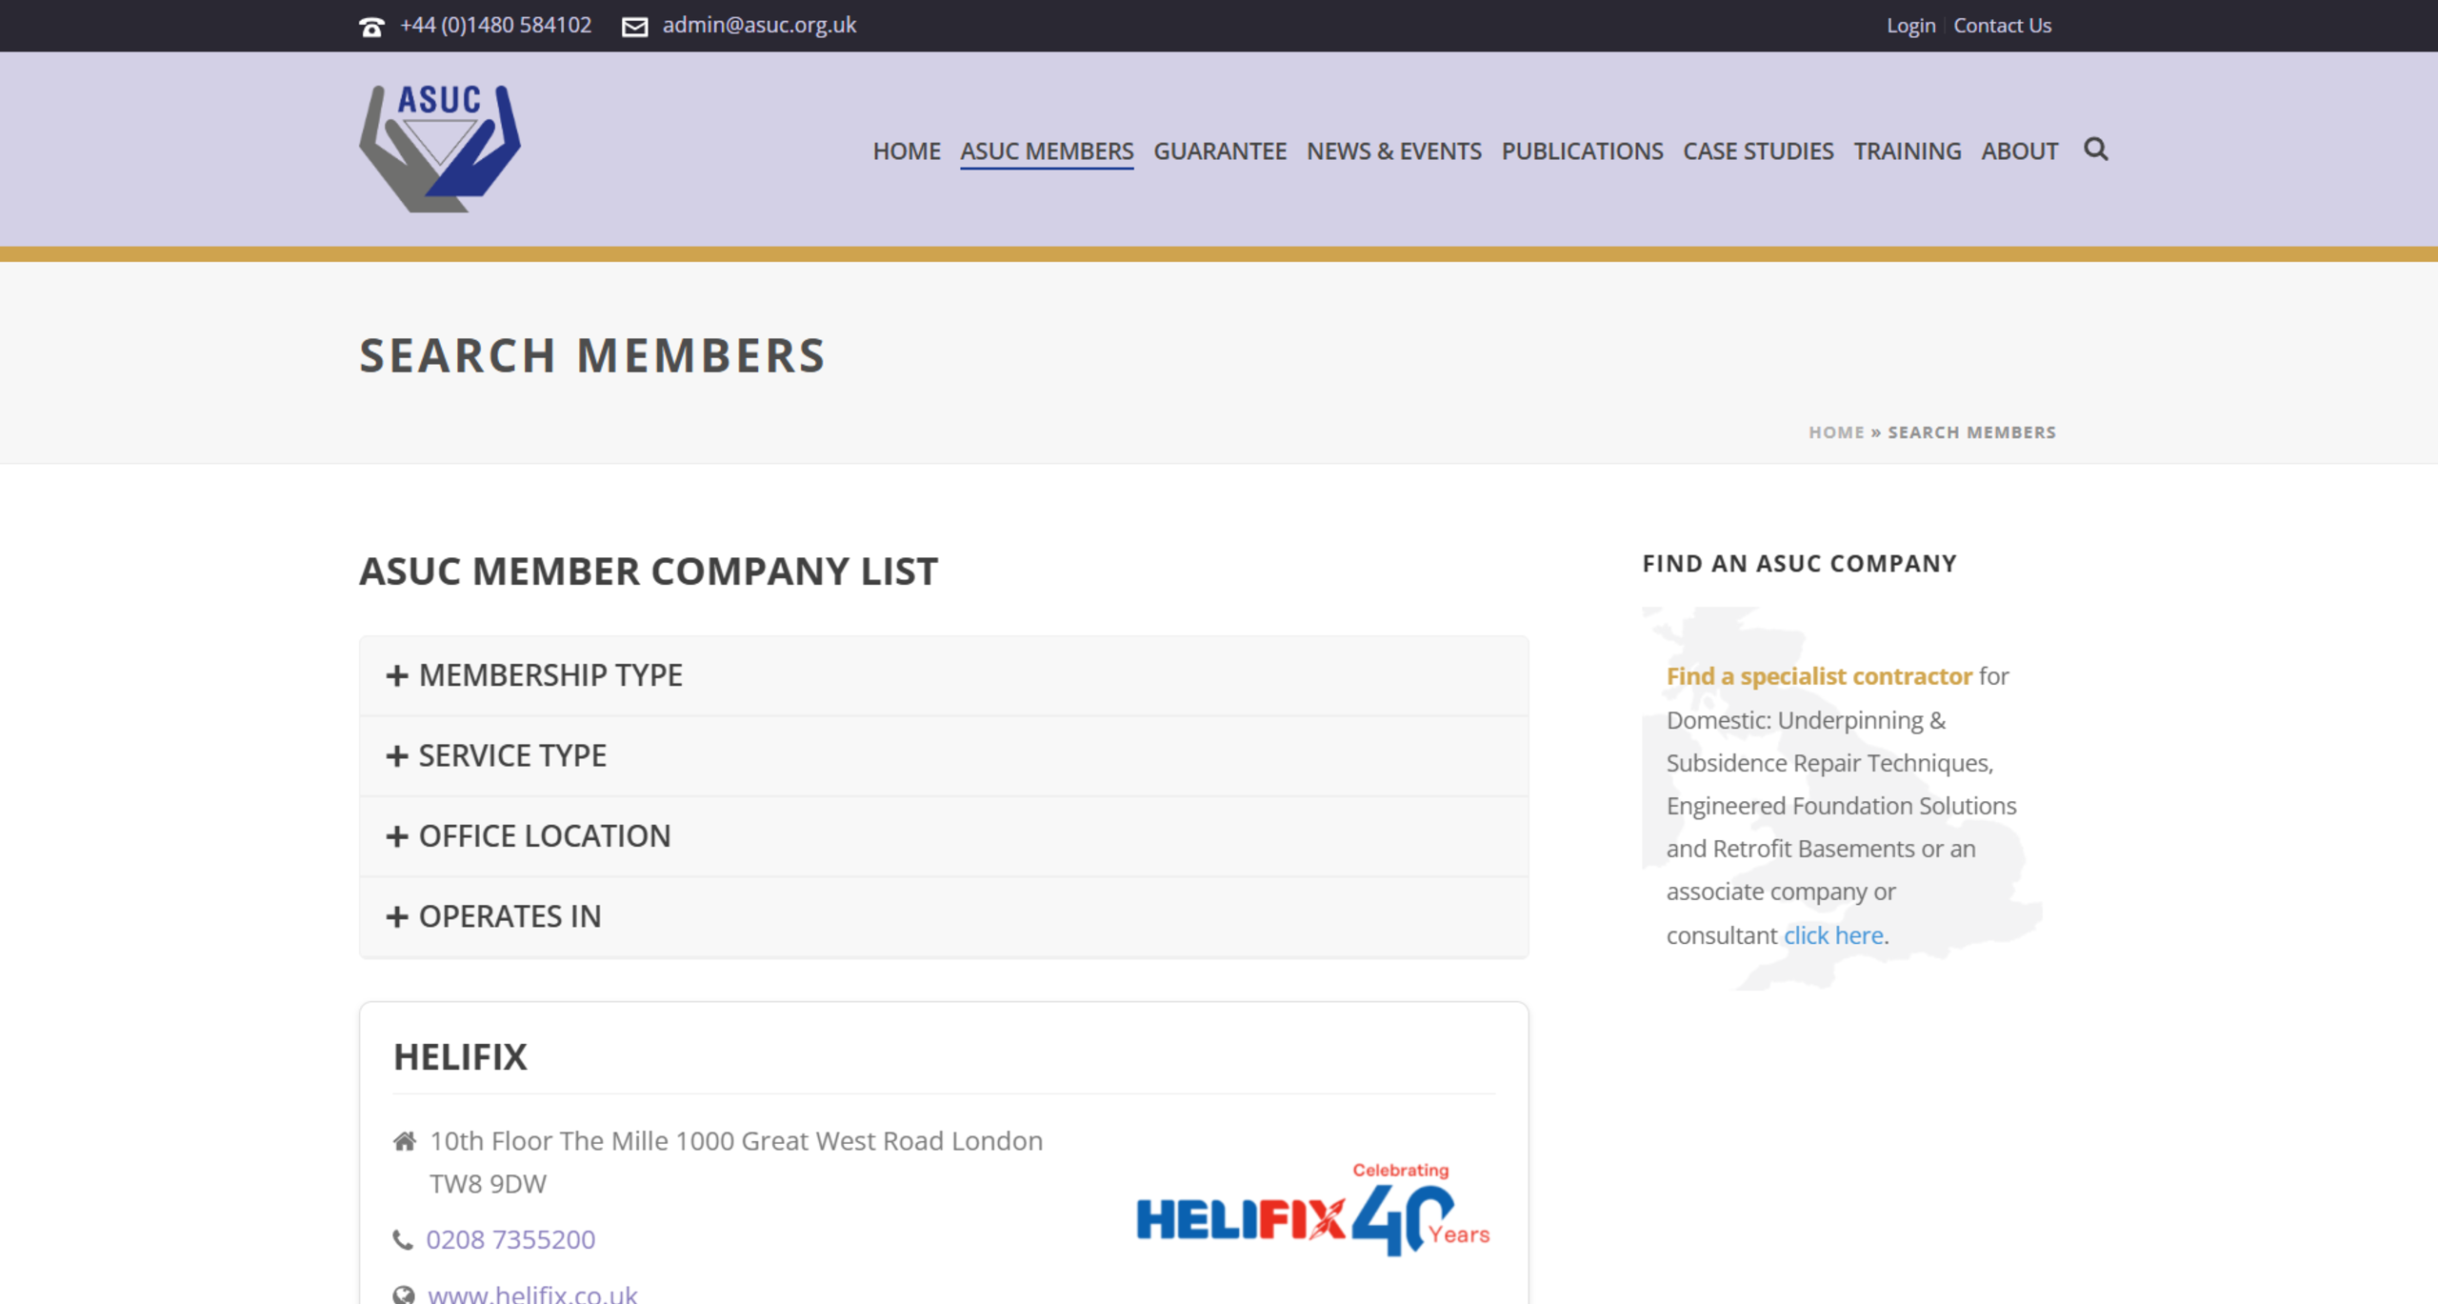The image size is (2438, 1304).
Task: Open the search magnifier icon
Action: 2095,150
